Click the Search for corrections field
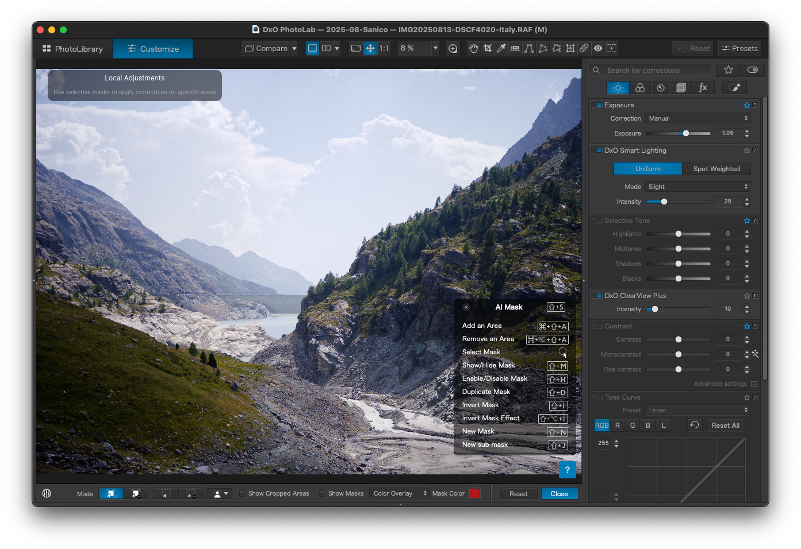 pyautogui.click(x=656, y=70)
